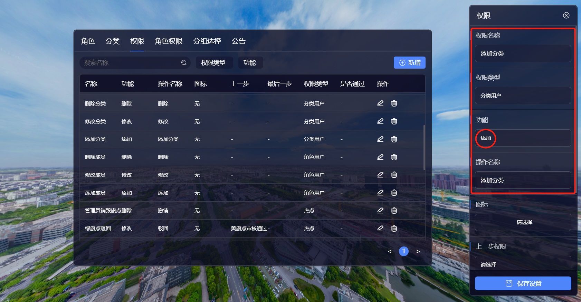Screen dimensions: 581x302
Task: Delete the 删除成员 row with trash icon
Action: [x=394, y=157]
